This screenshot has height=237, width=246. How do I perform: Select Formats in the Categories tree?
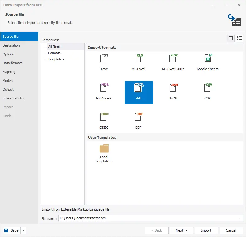point(54,53)
